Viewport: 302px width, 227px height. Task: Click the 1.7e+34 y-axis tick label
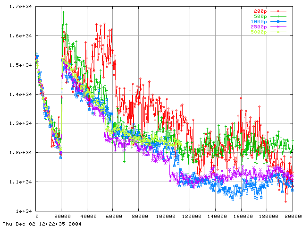tap(17, 7)
